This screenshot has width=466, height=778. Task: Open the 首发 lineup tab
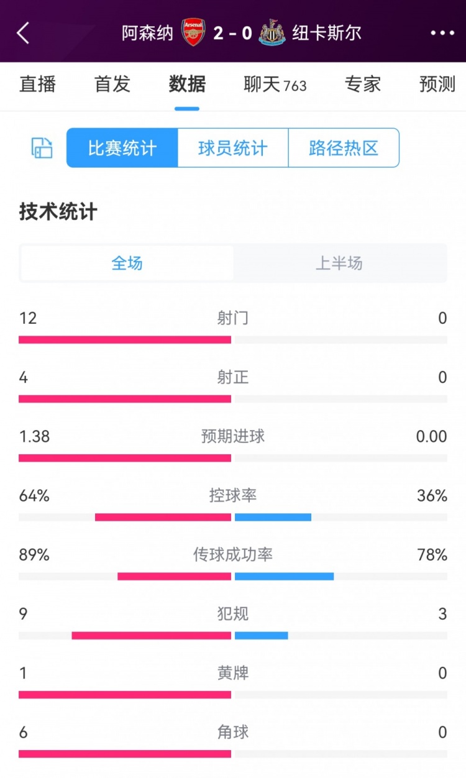click(112, 84)
